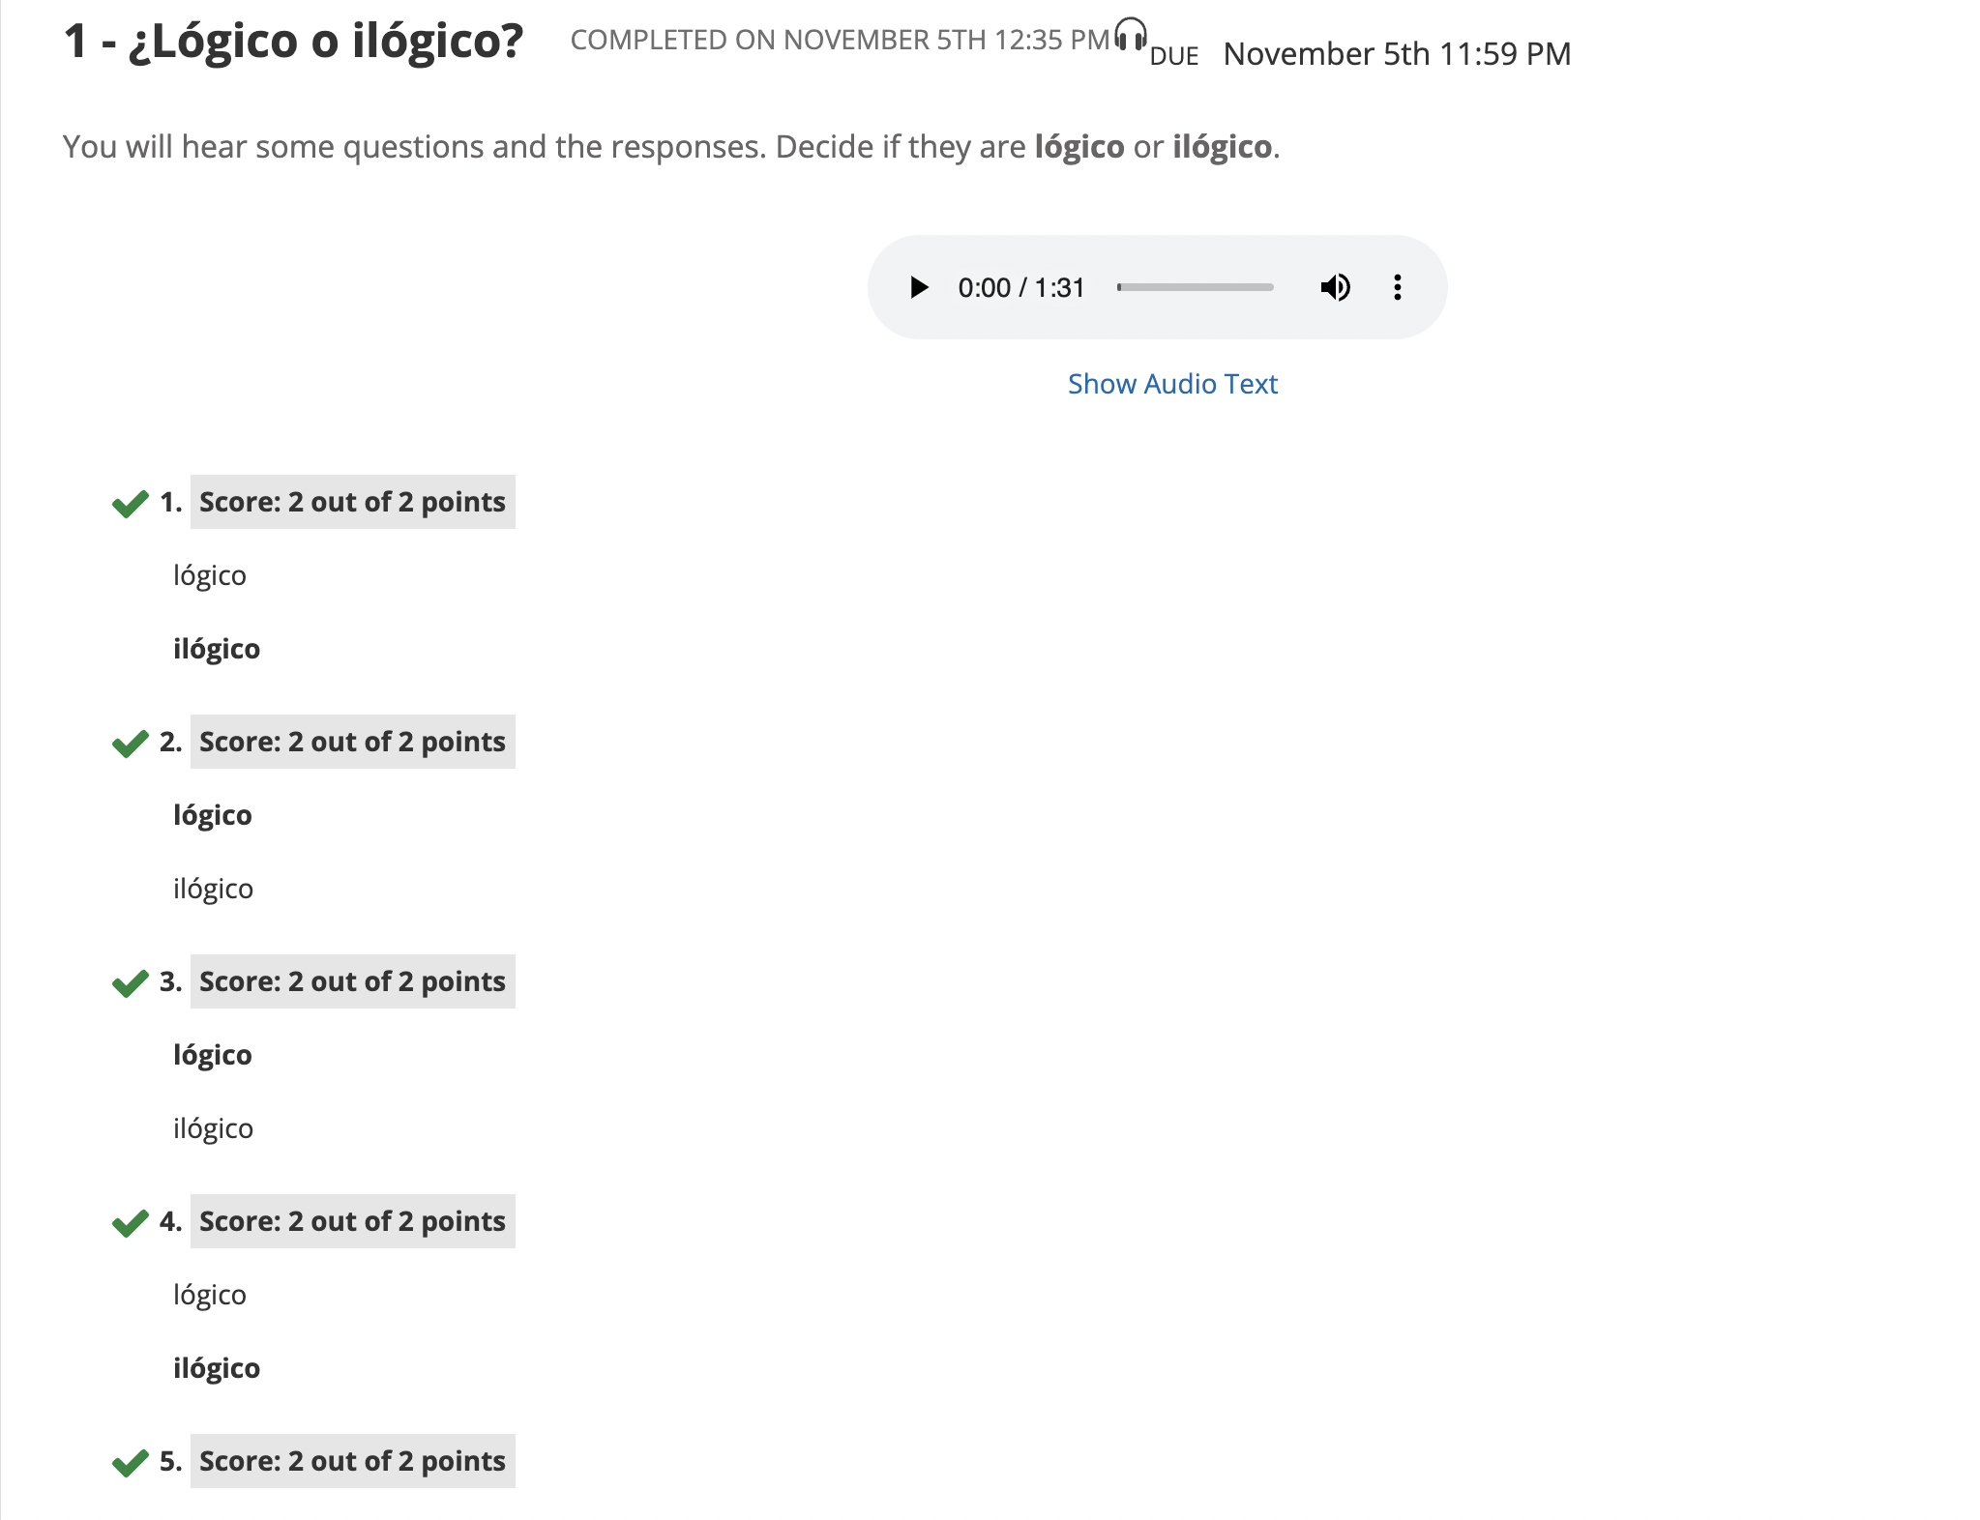
Task: Click green checkmark beside question 4
Action: click(x=131, y=1222)
